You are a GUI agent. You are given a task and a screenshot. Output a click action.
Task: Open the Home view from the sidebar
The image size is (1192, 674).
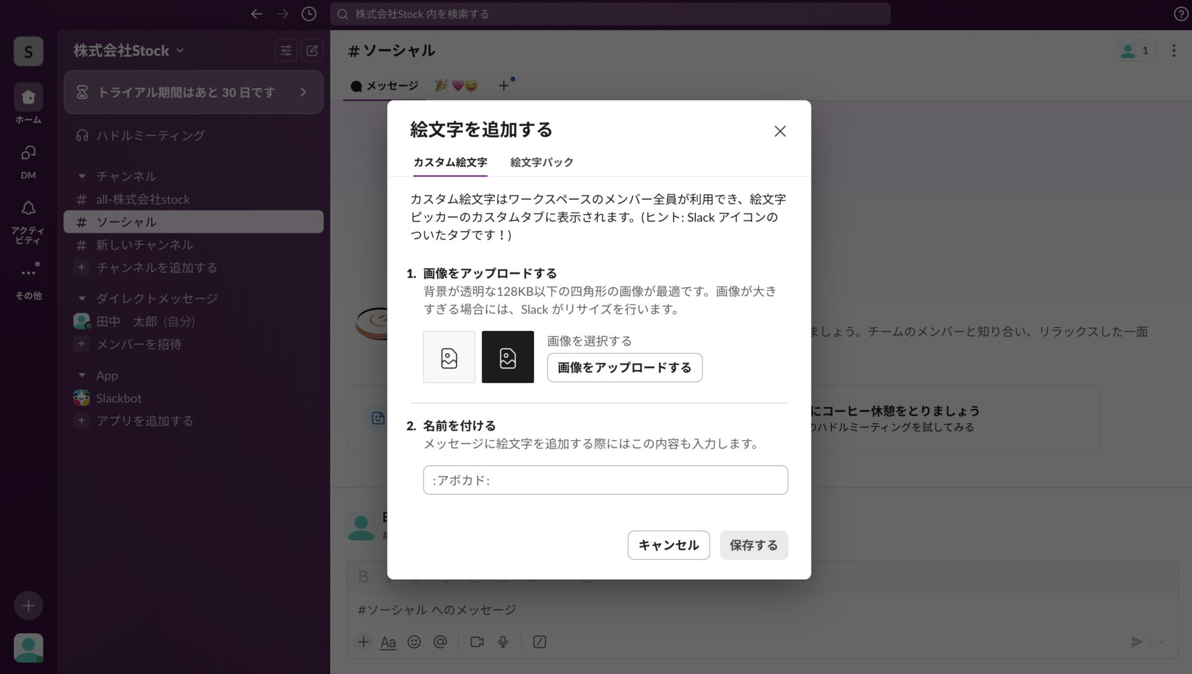point(28,97)
